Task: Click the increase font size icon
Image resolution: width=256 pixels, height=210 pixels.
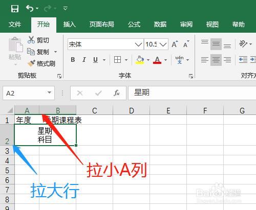Action: 175,44
